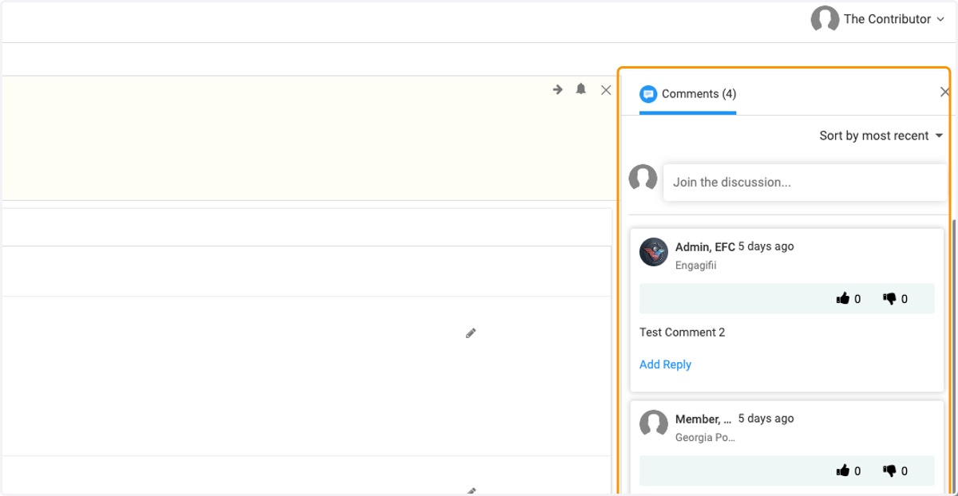This screenshot has height=496, width=958.
Task: Click the Admin, EFC author name
Action: tap(705, 246)
